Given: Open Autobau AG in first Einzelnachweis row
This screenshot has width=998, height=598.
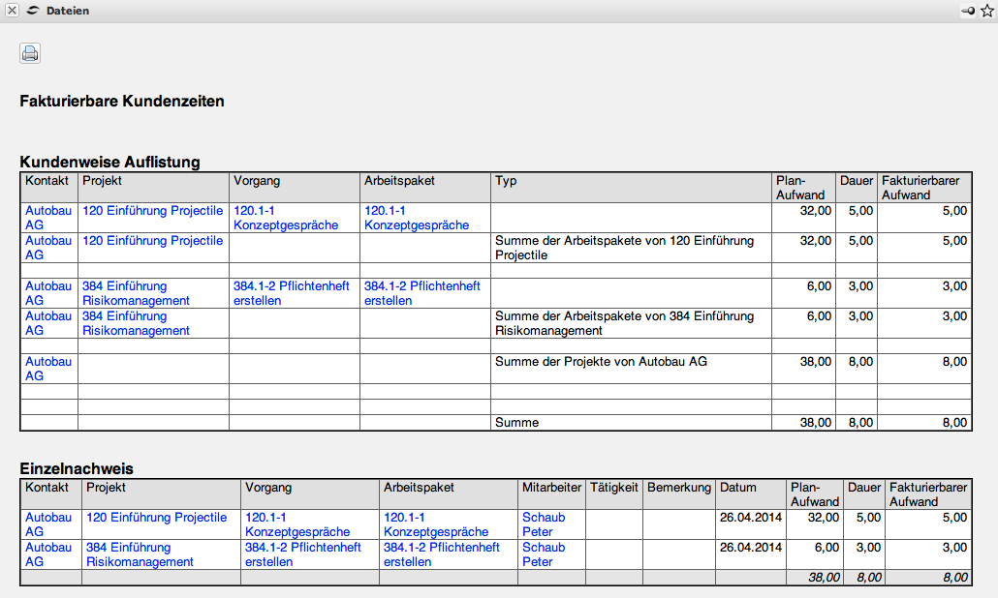Looking at the screenshot, I should coord(47,524).
